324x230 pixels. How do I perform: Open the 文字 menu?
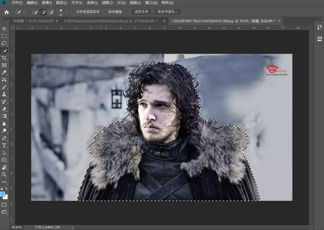(x=76, y=3)
